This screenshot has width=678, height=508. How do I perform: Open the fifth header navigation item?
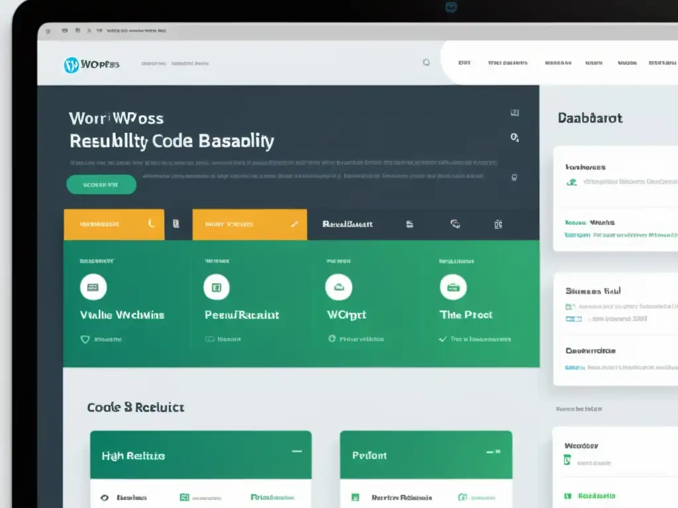click(x=627, y=63)
